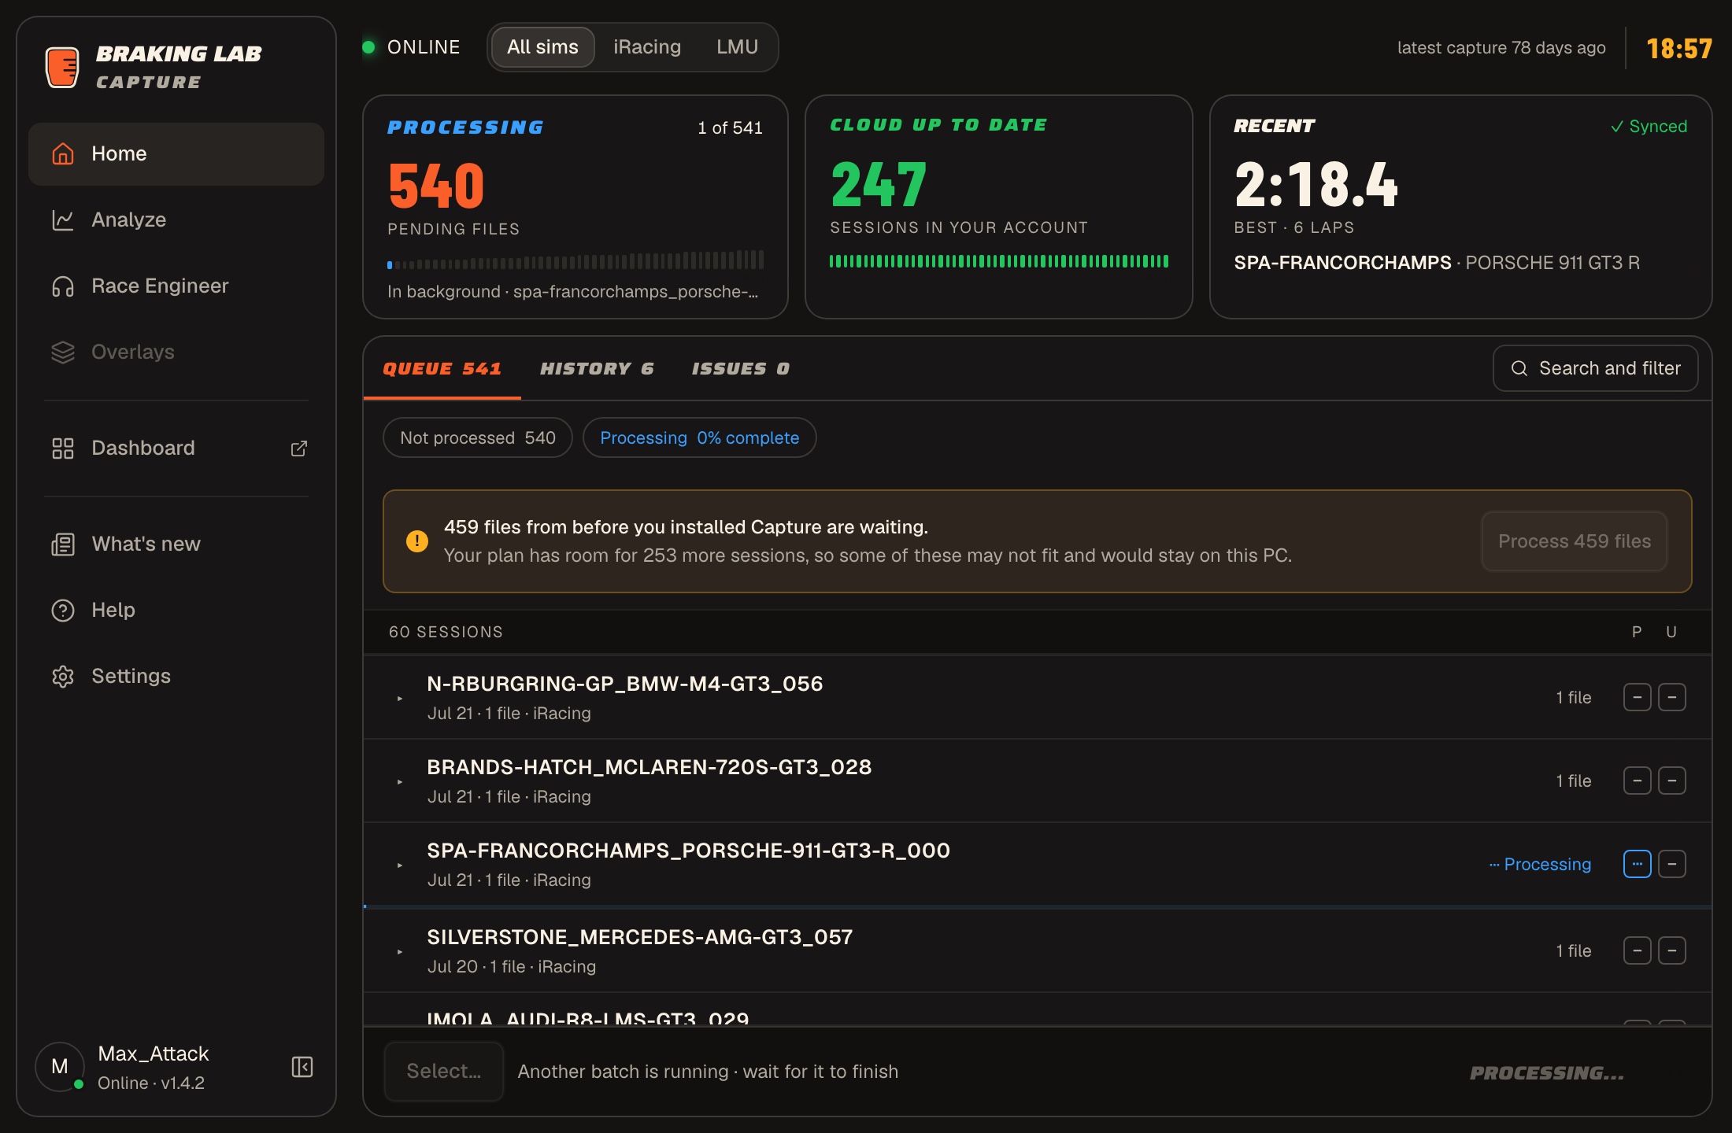This screenshot has height=1133, width=1732.
Task: Click the green cloud sessions progress bar
Action: [x=999, y=261]
